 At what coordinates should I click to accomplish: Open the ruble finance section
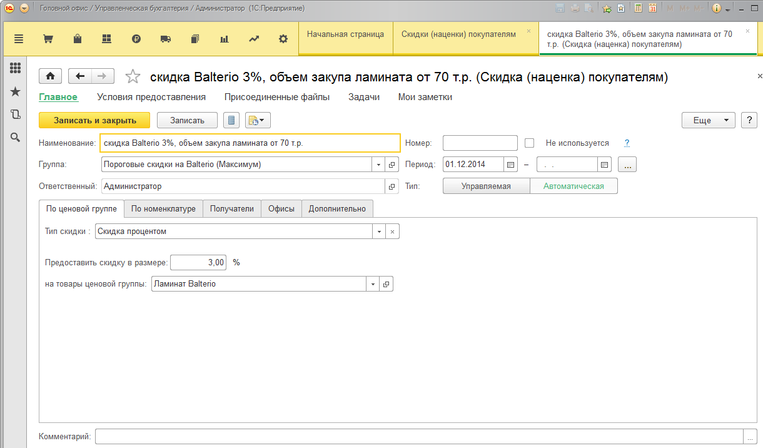(x=136, y=39)
